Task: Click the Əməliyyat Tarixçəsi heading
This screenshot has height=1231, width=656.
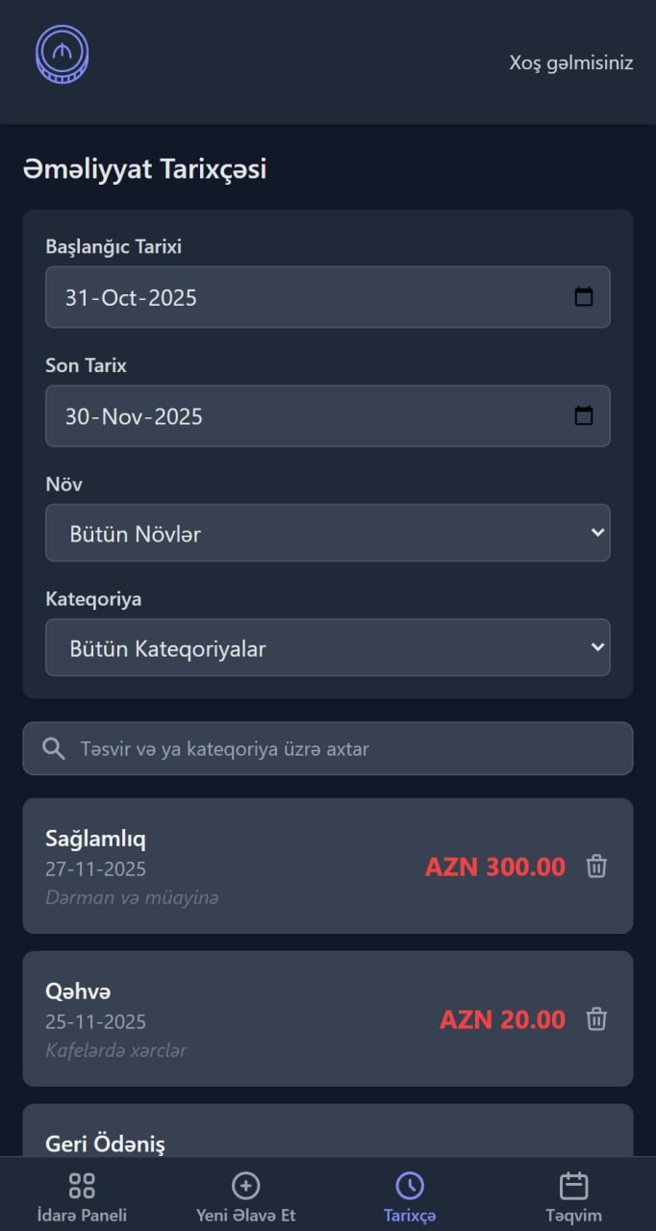Action: point(144,168)
